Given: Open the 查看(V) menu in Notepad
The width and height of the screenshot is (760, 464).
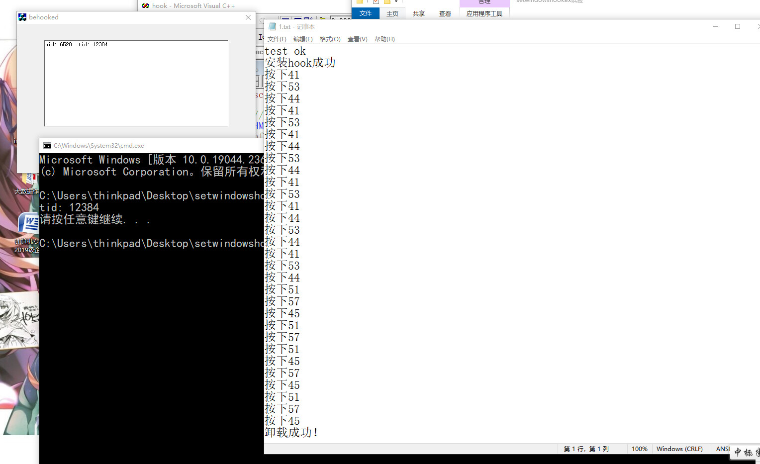Looking at the screenshot, I should coord(357,39).
